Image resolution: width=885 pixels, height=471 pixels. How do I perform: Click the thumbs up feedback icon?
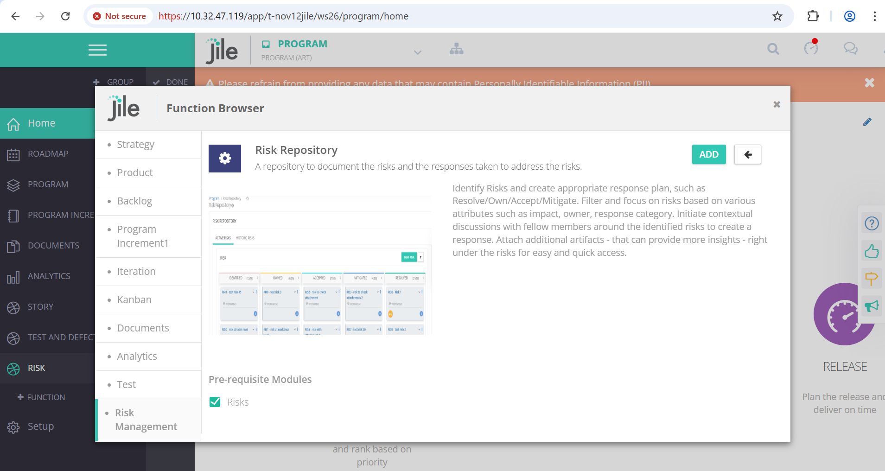pyautogui.click(x=872, y=252)
